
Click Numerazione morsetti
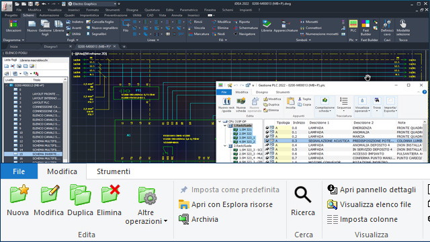(319, 34)
